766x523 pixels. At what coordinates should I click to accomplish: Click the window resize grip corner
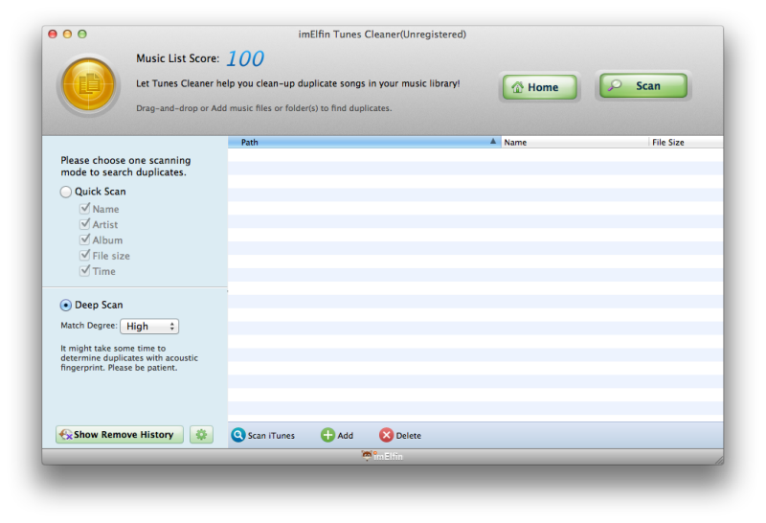[x=719, y=460]
